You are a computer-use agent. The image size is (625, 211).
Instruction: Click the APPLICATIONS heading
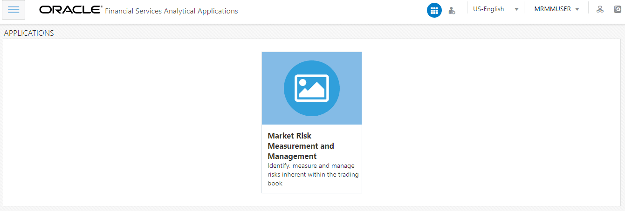(x=29, y=33)
